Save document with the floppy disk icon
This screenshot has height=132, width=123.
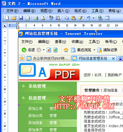[21, 18]
